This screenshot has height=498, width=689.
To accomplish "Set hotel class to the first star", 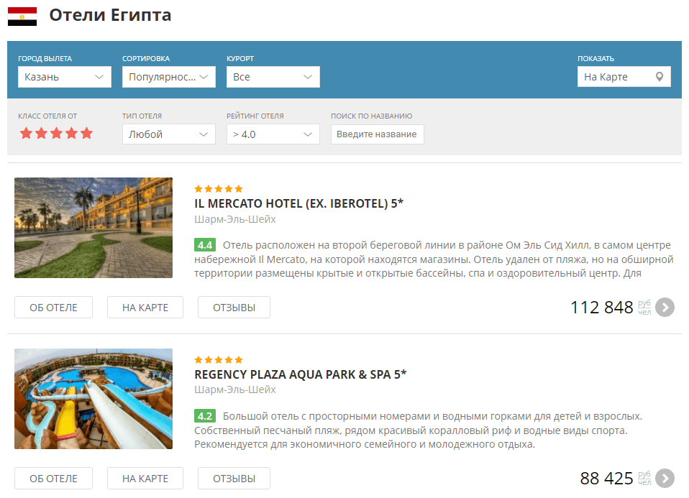I will tap(27, 133).
